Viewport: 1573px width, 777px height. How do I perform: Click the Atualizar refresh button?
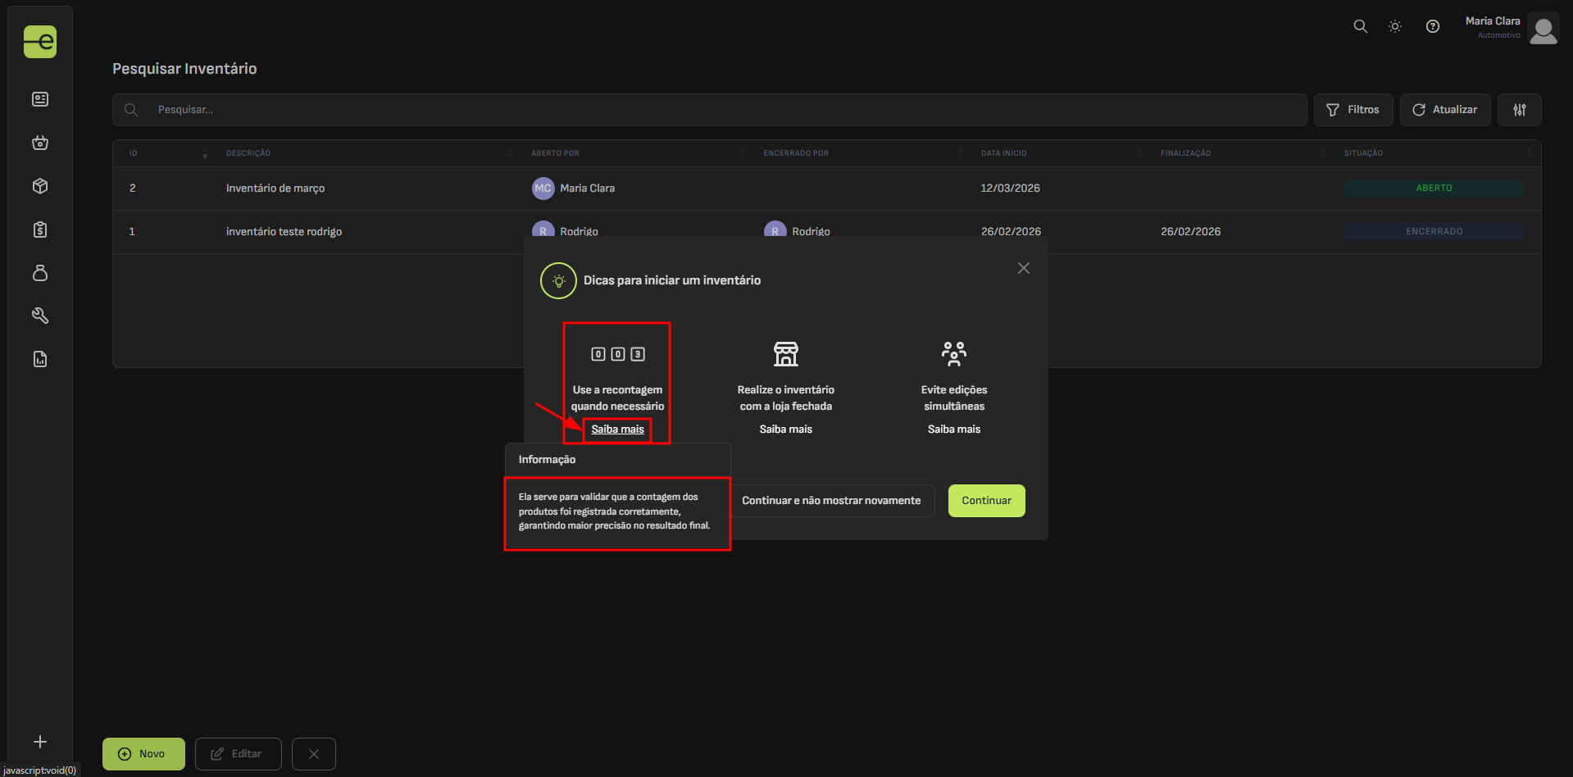tap(1443, 110)
